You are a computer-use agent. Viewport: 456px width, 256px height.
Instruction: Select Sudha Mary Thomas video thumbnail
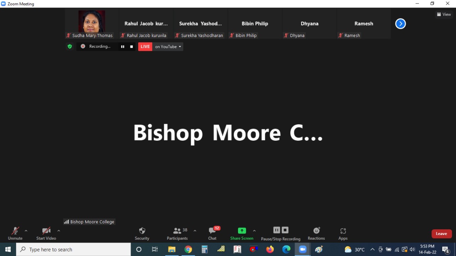click(92, 24)
